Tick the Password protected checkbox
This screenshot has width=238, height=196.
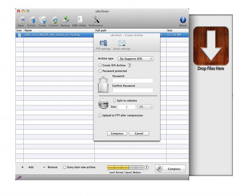coord(100,71)
